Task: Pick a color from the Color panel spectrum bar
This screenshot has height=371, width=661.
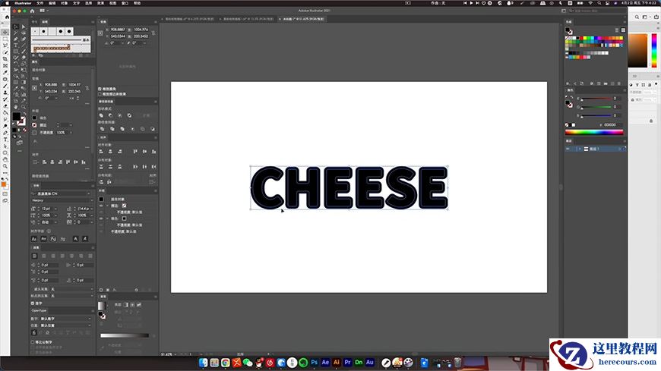Action: 594,132
